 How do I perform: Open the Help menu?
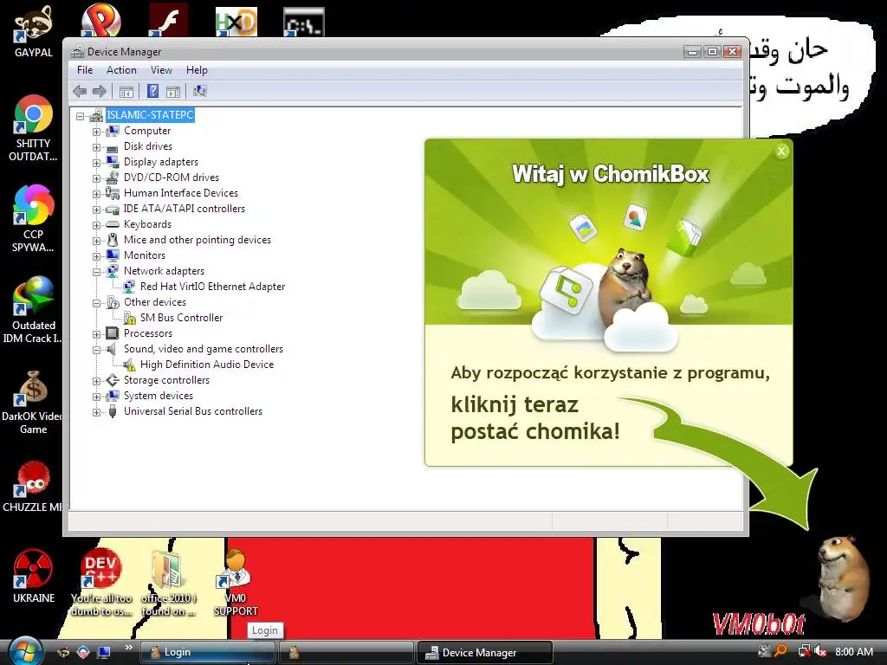197,70
